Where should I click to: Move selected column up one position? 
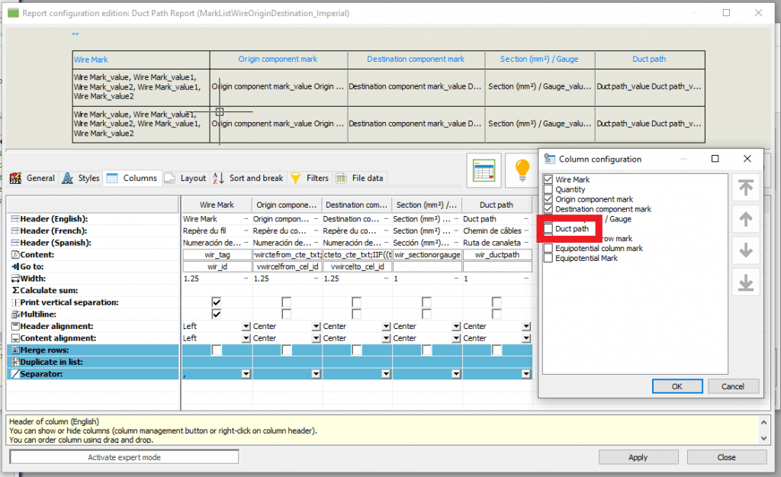745,219
